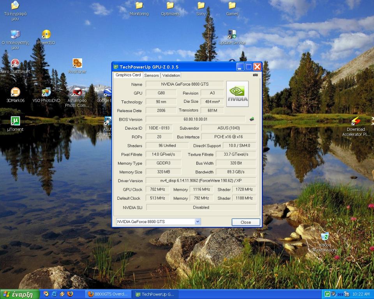Image resolution: width=374 pixels, height=299 pixels.
Task: Click the Transistors value 681M
Action: click(212, 111)
